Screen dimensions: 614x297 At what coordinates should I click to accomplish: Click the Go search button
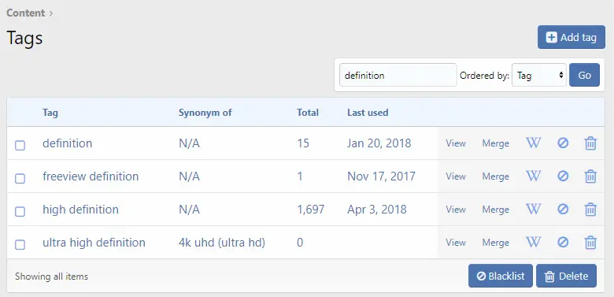pyautogui.click(x=584, y=75)
